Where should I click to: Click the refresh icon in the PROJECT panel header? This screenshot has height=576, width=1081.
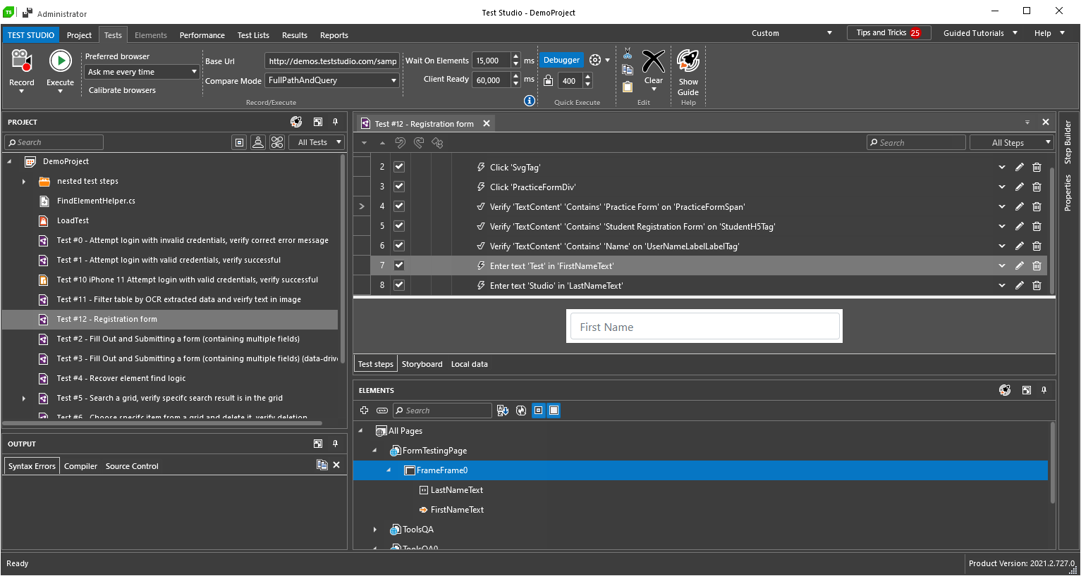[x=296, y=122]
